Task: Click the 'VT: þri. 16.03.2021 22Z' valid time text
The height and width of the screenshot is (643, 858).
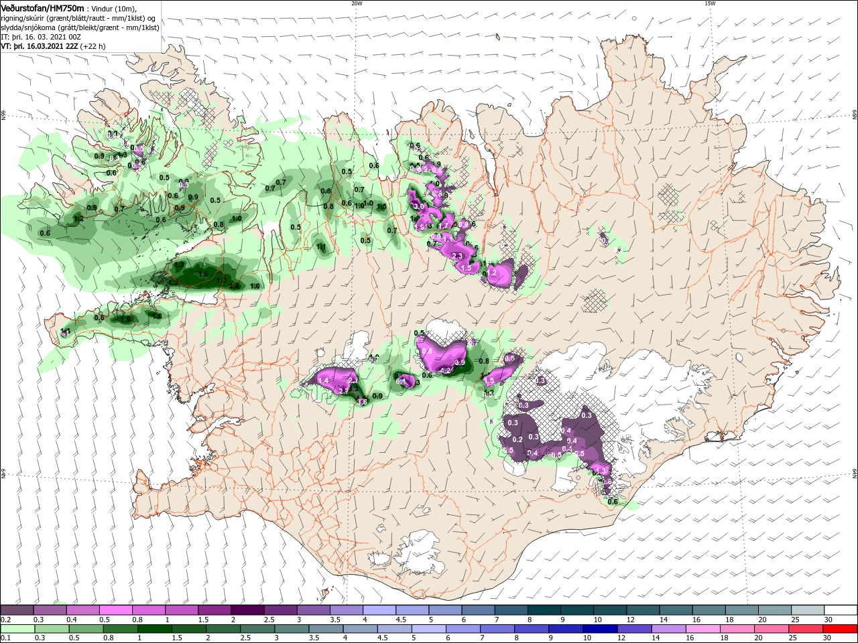Action: (40, 46)
